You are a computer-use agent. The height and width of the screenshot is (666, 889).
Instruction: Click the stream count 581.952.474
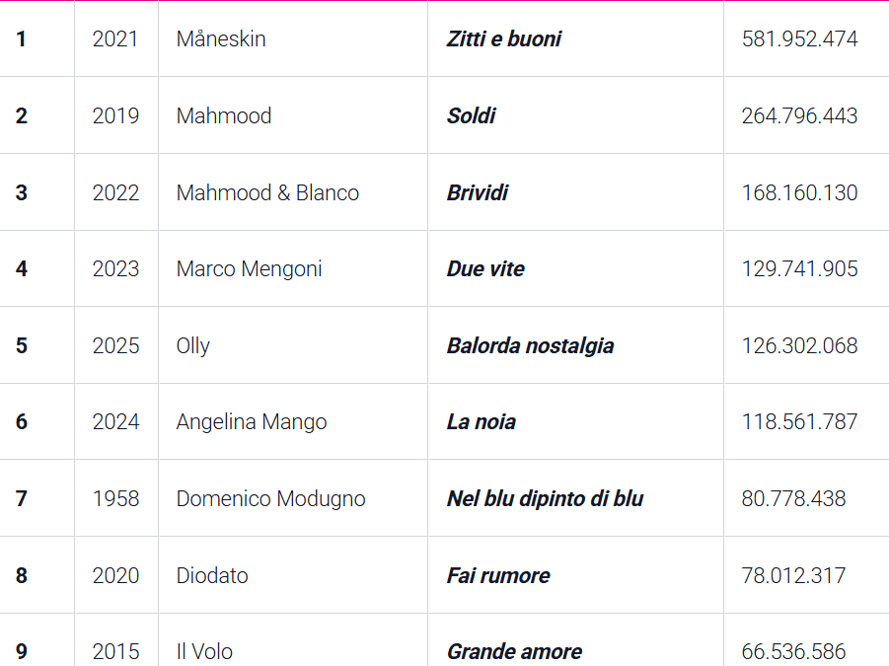click(x=799, y=39)
